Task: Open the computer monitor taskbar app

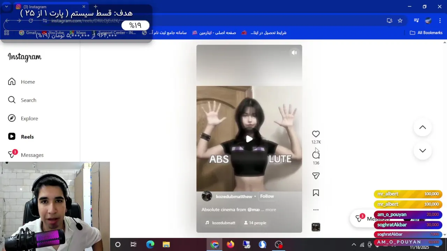Action: [247, 244]
